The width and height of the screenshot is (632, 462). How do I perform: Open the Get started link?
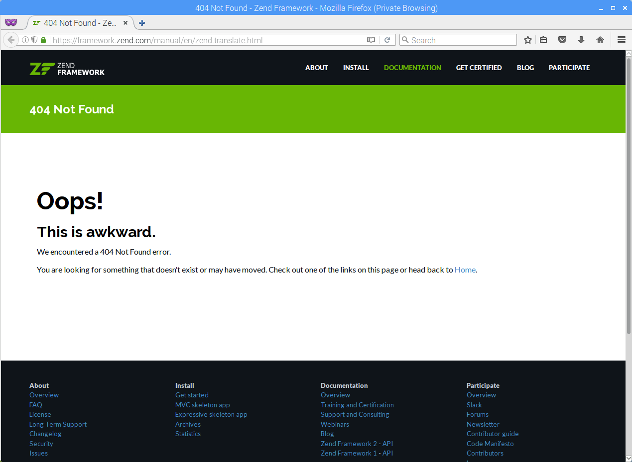pos(192,395)
